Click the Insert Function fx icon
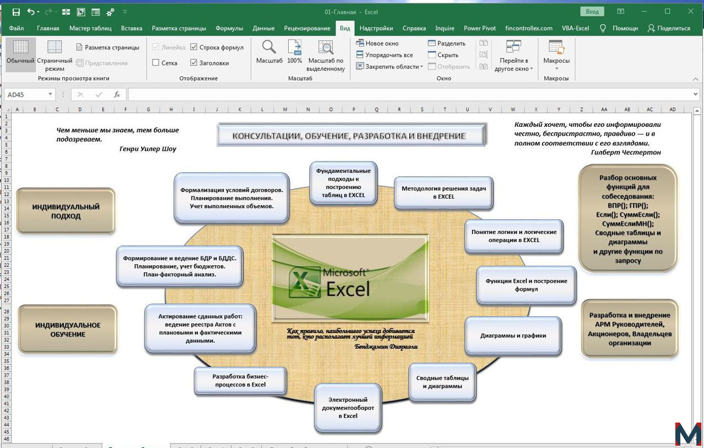The image size is (704, 448). 117,94
